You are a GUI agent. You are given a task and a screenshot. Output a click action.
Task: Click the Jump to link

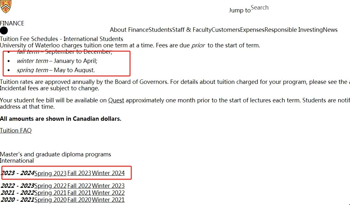[x=240, y=10]
